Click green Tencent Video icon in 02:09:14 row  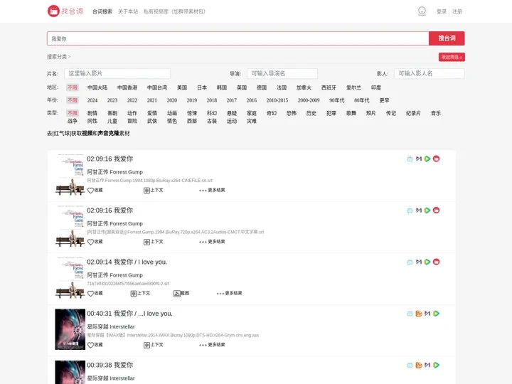point(427,262)
